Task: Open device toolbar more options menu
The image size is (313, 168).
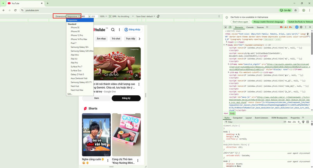Action: (x=219, y=16)
